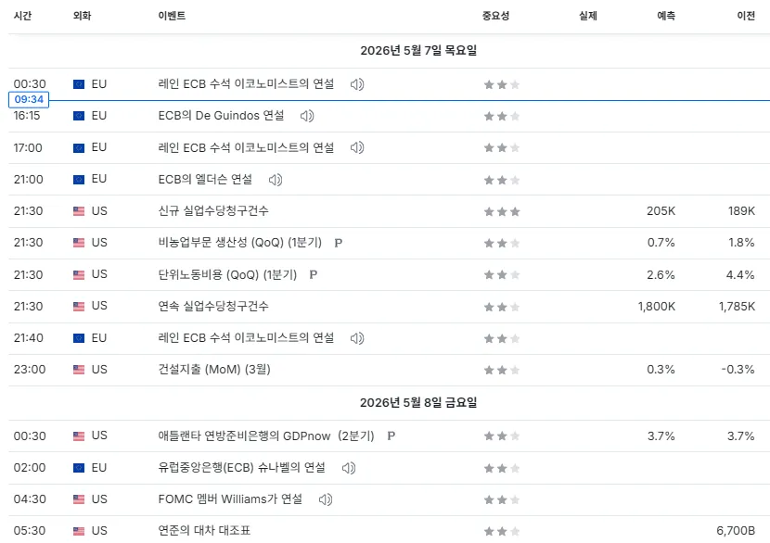This screenshot has height=543, width=770.
Task: Click speaker icon next to FOMC 멤버 Williams가 연설
Action: (x=326, y=499)
